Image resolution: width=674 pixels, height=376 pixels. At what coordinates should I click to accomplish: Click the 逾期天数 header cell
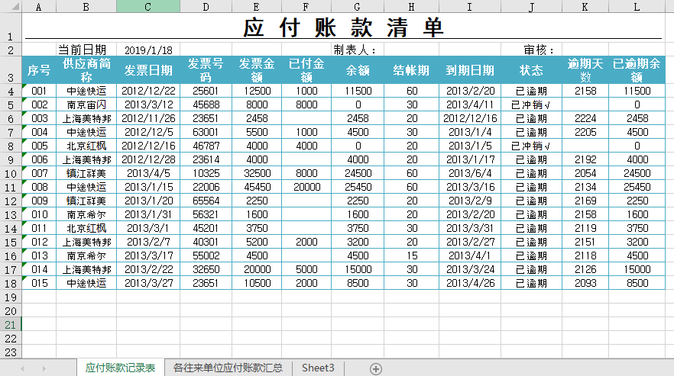click(585, 70)
